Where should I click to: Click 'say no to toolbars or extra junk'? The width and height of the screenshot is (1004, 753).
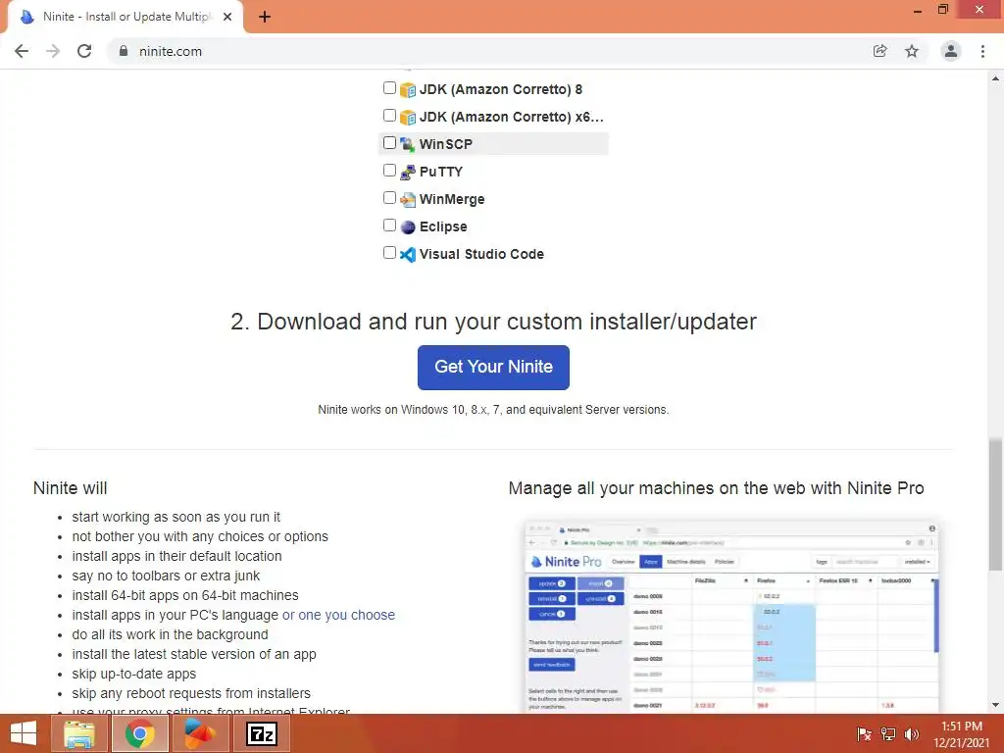coord(166,576)
